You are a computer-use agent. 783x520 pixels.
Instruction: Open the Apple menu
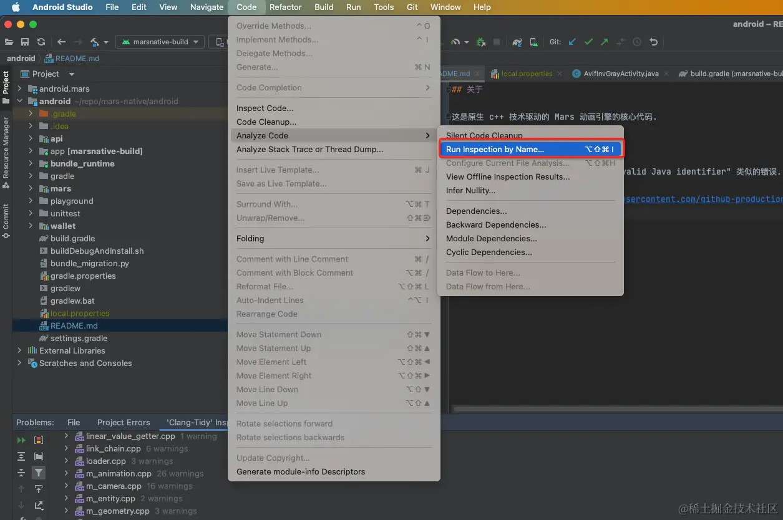pyautogui.click(x=16, y=7)
